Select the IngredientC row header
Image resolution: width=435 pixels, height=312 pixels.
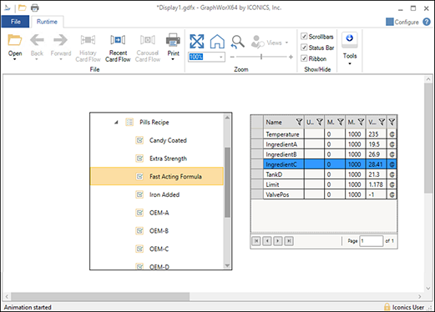click(257, 164)
